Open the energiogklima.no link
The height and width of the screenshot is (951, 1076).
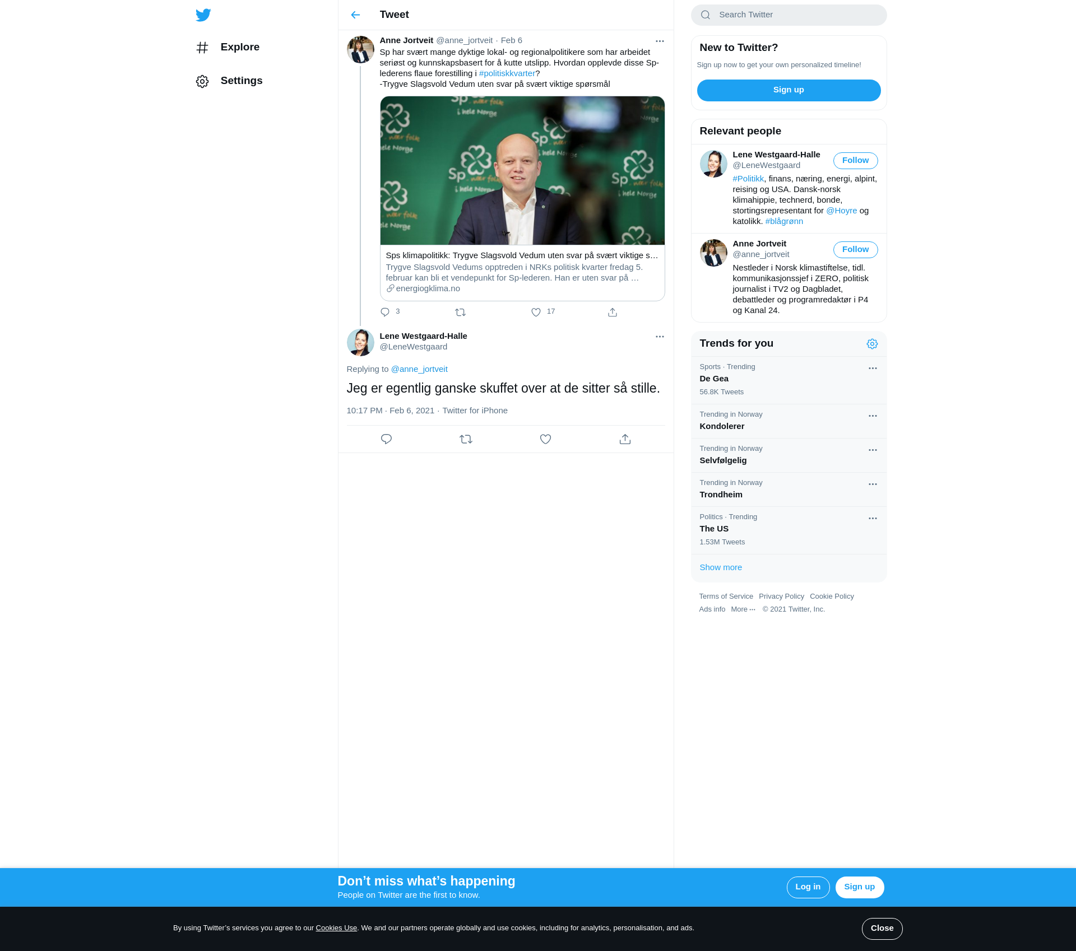pos(423,288)
